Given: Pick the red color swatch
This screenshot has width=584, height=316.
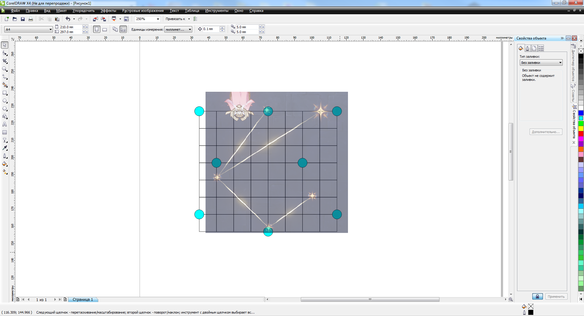Looking at the screenshot, I should point(581,134).
